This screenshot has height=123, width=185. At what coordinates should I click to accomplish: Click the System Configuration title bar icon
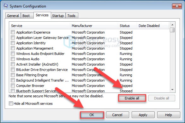point(6,6)
